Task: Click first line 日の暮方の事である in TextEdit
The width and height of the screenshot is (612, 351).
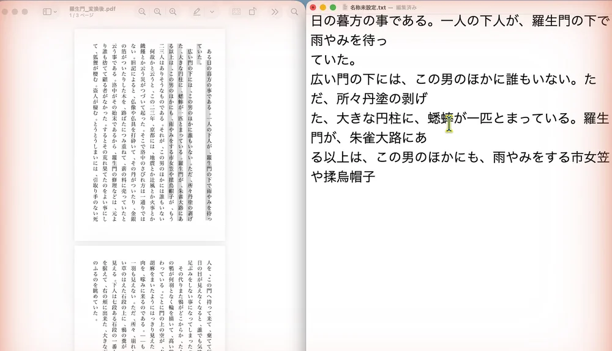Action: pos(460,21)
